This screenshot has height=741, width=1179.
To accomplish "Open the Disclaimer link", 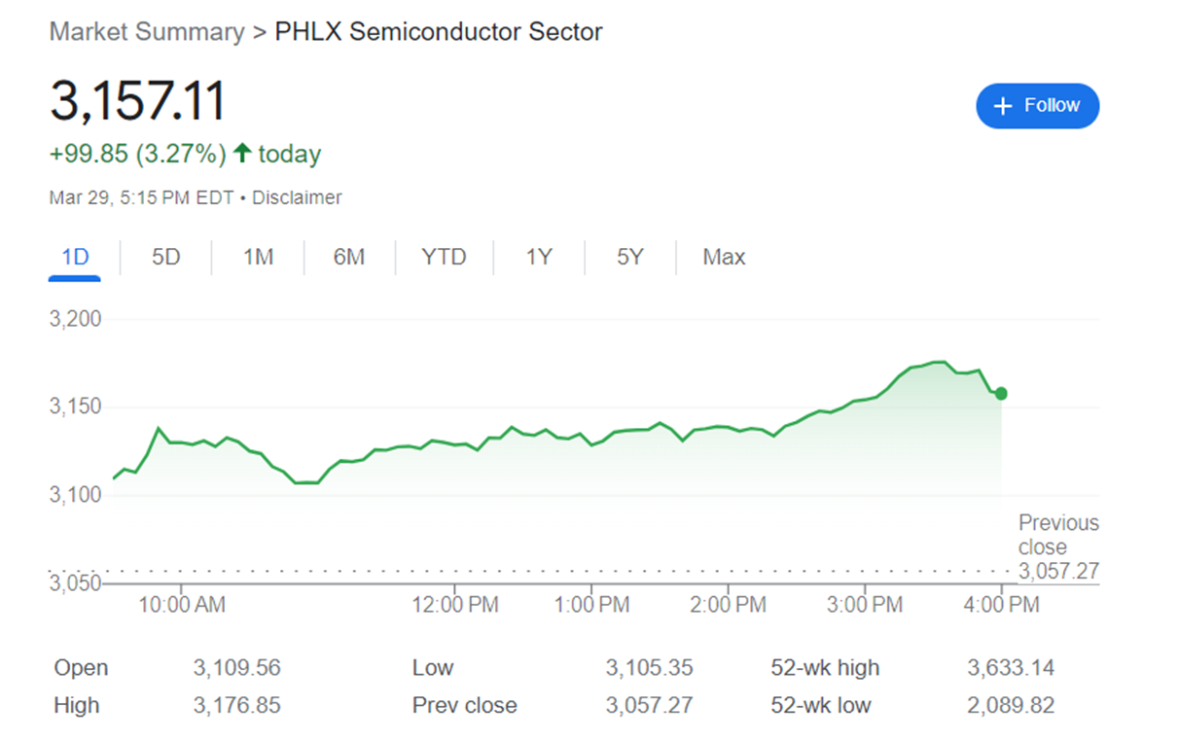I will 297,197.
